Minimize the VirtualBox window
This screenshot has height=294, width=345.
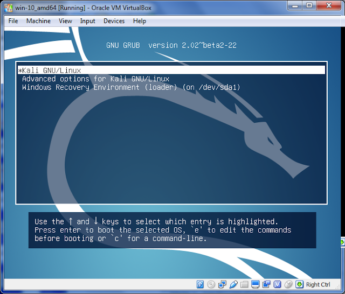(295, 6)
